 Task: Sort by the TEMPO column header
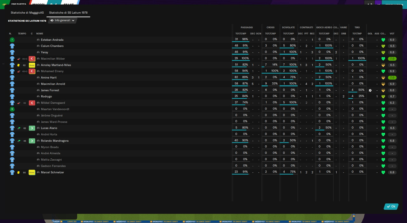22,34
